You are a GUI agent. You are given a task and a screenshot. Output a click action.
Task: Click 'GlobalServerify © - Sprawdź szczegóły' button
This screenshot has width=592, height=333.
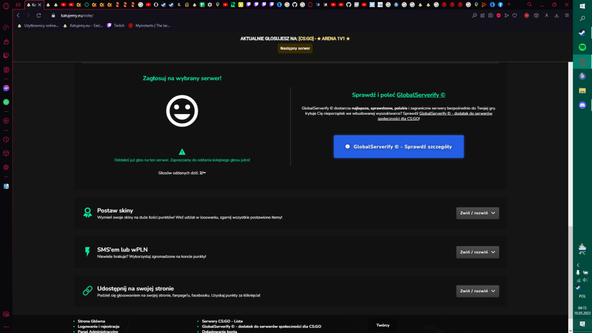398,147
